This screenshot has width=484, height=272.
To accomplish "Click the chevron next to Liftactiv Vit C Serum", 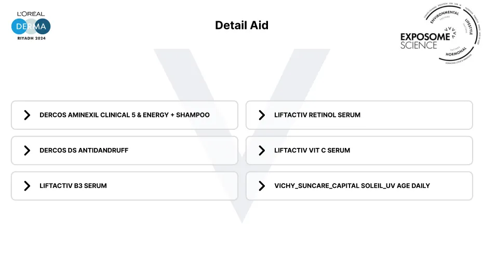I will [x=262, y=151].
